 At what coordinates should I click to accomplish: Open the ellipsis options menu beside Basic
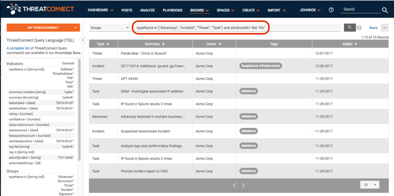point(384,28)
